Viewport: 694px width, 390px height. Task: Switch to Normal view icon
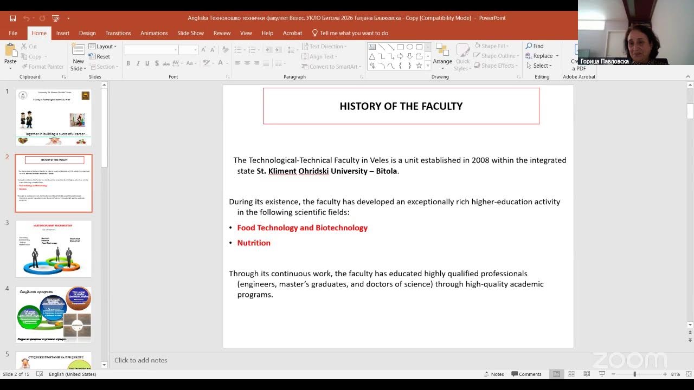pyautogui.click(x=556, y=374)
